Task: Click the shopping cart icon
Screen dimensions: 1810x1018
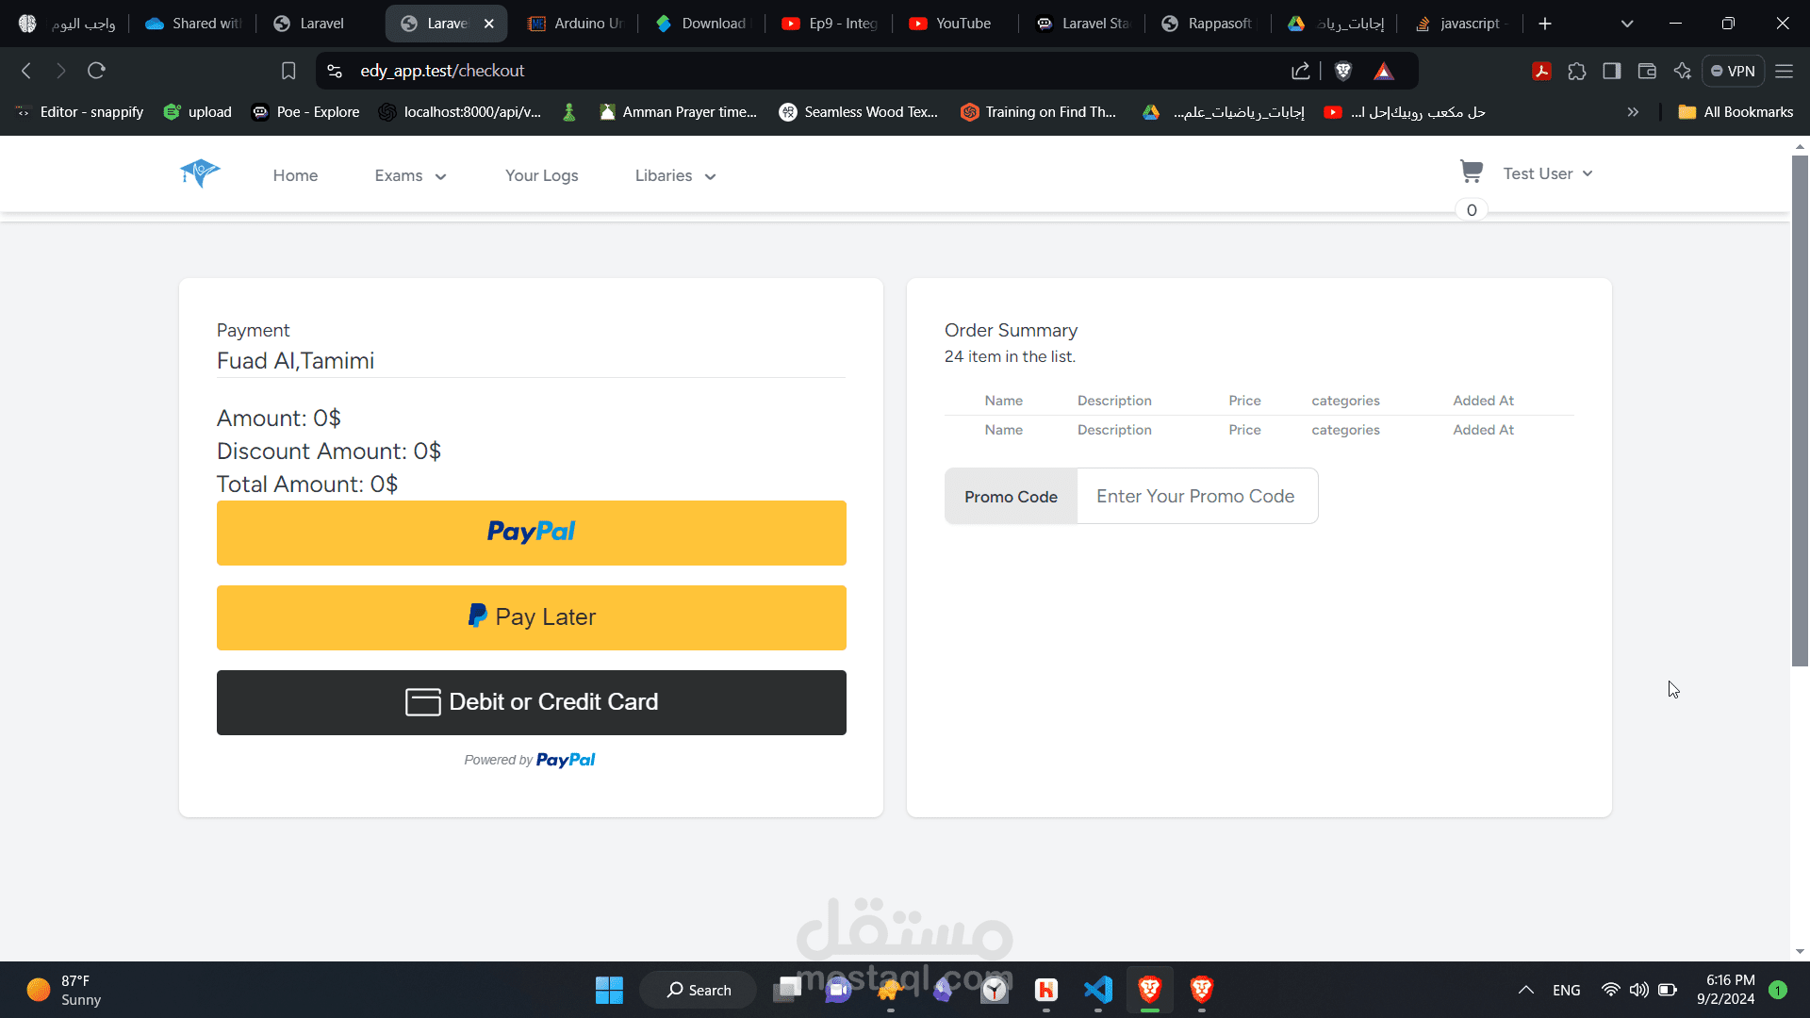Action: tap(1471, 172)
